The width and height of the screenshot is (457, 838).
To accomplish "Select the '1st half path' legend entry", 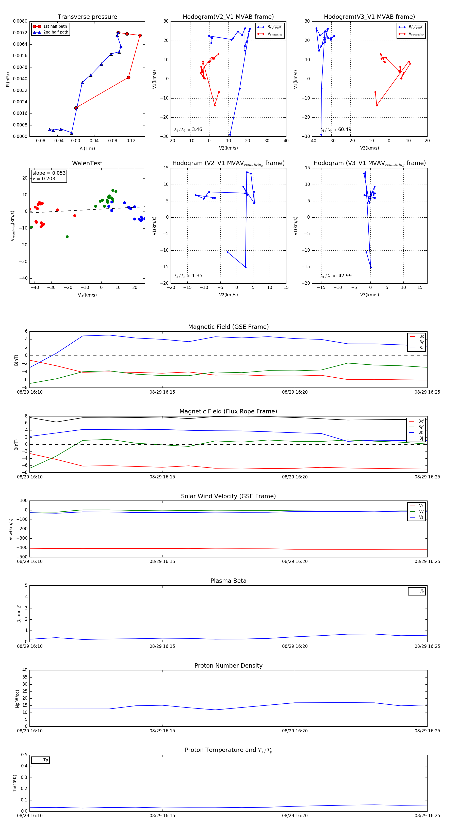I will (51, 26).
